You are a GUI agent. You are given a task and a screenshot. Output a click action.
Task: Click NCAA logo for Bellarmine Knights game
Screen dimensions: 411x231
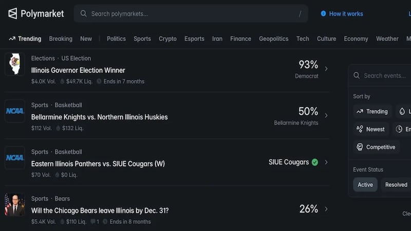(15, 111)
